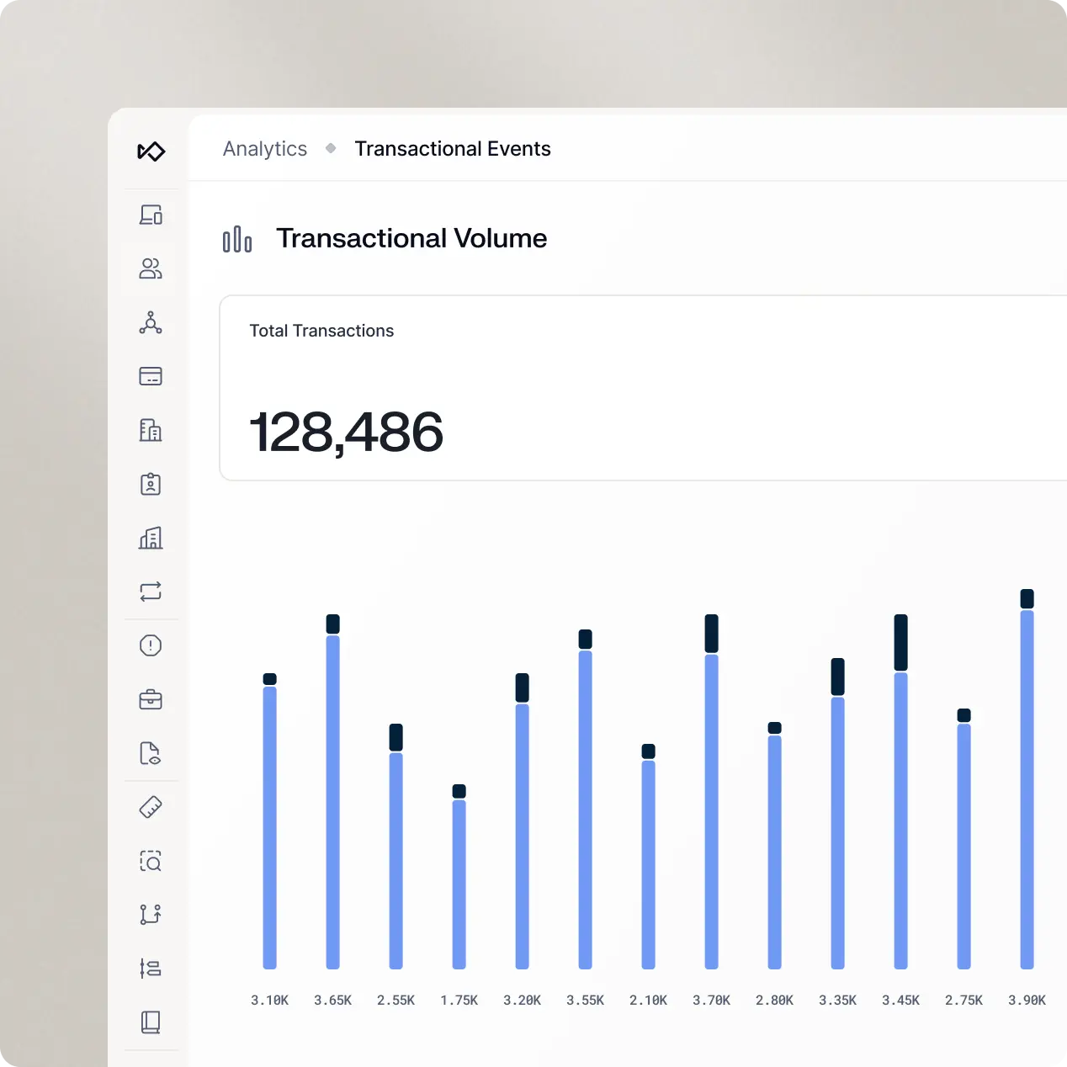The width and height of the screenshot is (1067, 1067).
Task: Select the devices icon in the sidebar
Action: [151, 215]
